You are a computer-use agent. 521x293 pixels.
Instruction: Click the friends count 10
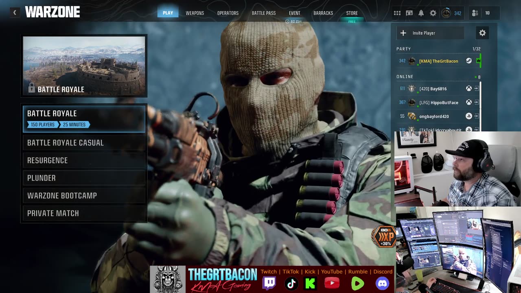[x=487, y=13]
